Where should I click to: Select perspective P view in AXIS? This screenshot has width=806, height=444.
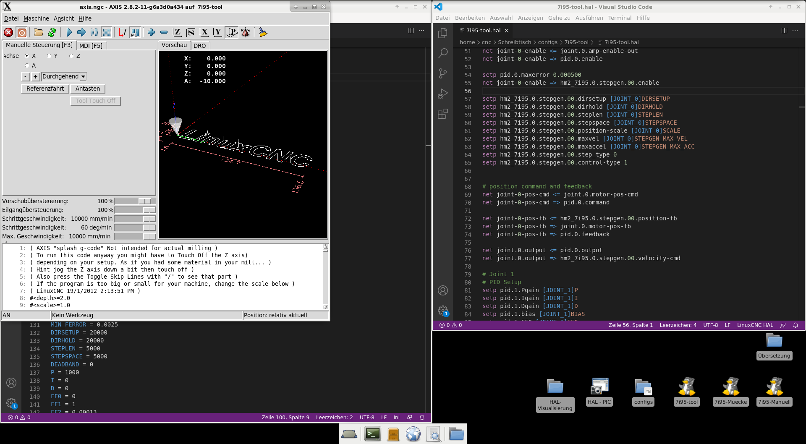pyautogui.click(x=232, y=32)
